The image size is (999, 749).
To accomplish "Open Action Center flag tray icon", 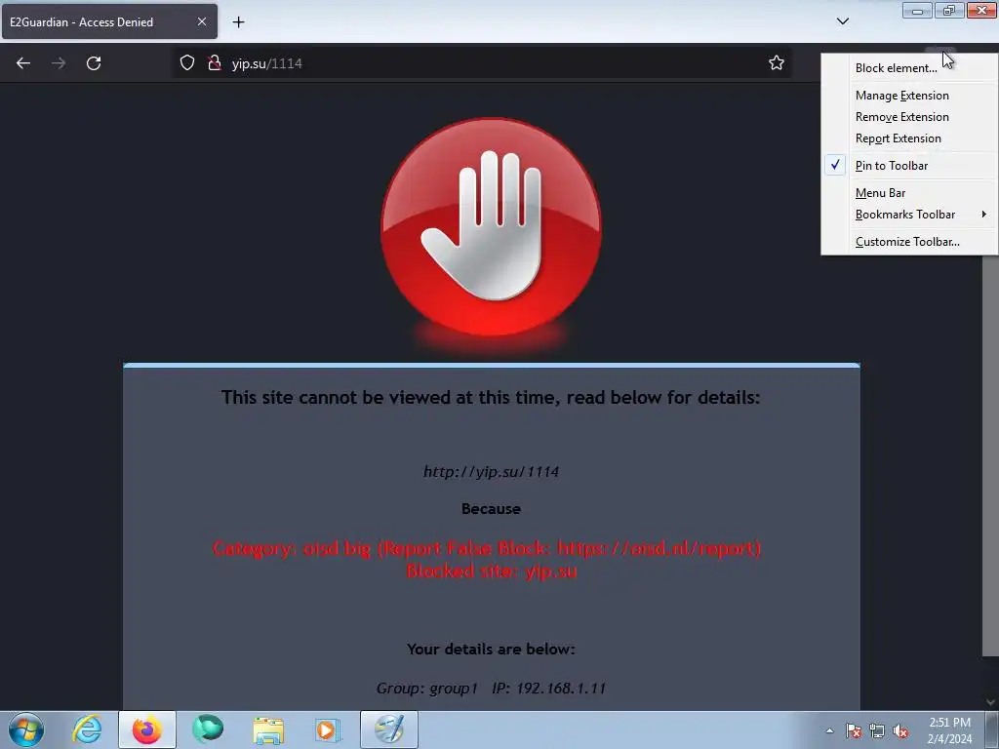I will pos(854,730).
